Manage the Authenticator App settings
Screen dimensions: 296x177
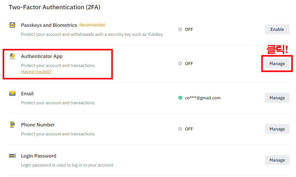click(x=277, y=64)
